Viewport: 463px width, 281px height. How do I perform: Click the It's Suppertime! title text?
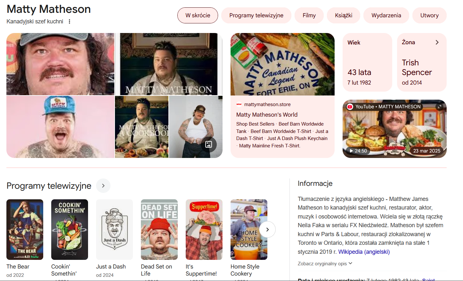tap(201, 270)
